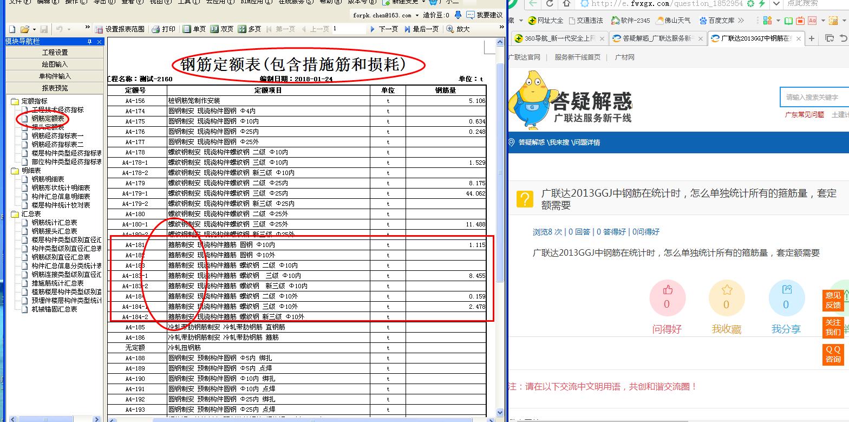The image size is (849, 422).
Task: Switch to 单页 single page view
Action: pos(194,29)
